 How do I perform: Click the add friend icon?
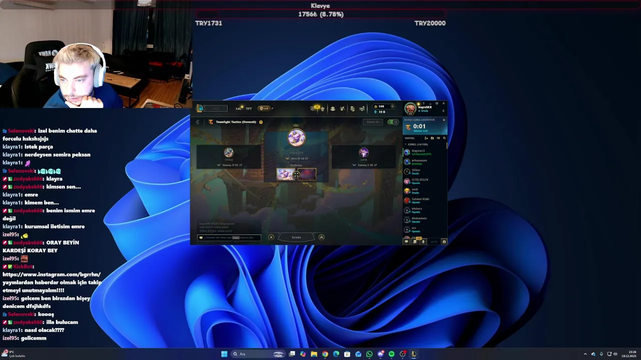point(426,138)
